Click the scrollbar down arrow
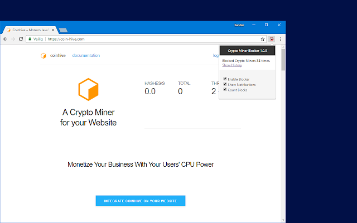The height and width of the screenshot is (223, 357). tap(283, 220)
